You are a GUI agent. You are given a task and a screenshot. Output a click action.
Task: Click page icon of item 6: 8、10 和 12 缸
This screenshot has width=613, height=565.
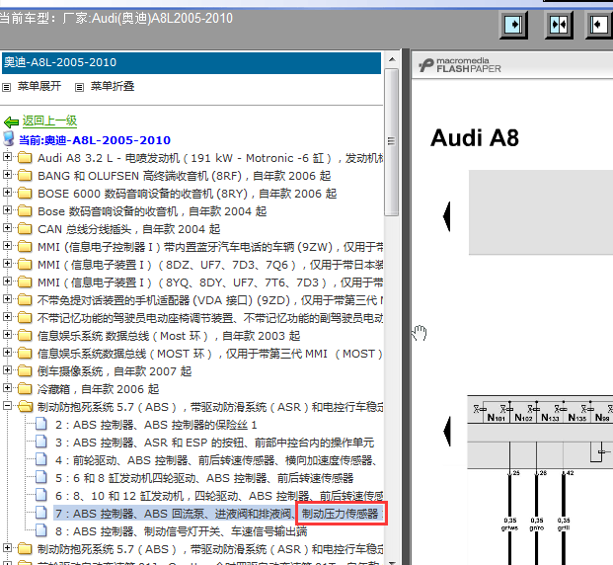tap(41, 495)
